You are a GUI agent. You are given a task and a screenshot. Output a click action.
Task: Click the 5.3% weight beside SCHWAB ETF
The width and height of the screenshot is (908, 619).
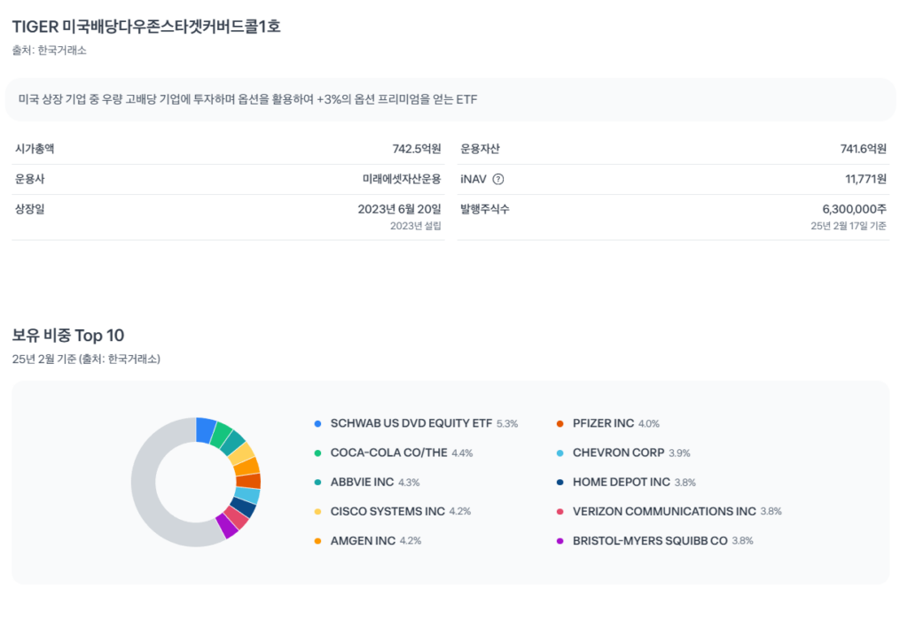507,424
